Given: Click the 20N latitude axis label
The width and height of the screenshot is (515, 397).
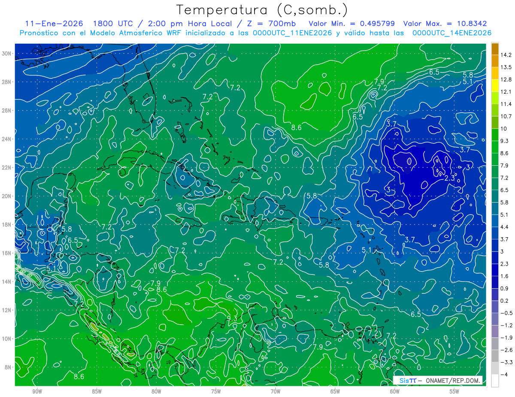Looking at the screenshot, I should pyautogui.click(x=7, y=196).
